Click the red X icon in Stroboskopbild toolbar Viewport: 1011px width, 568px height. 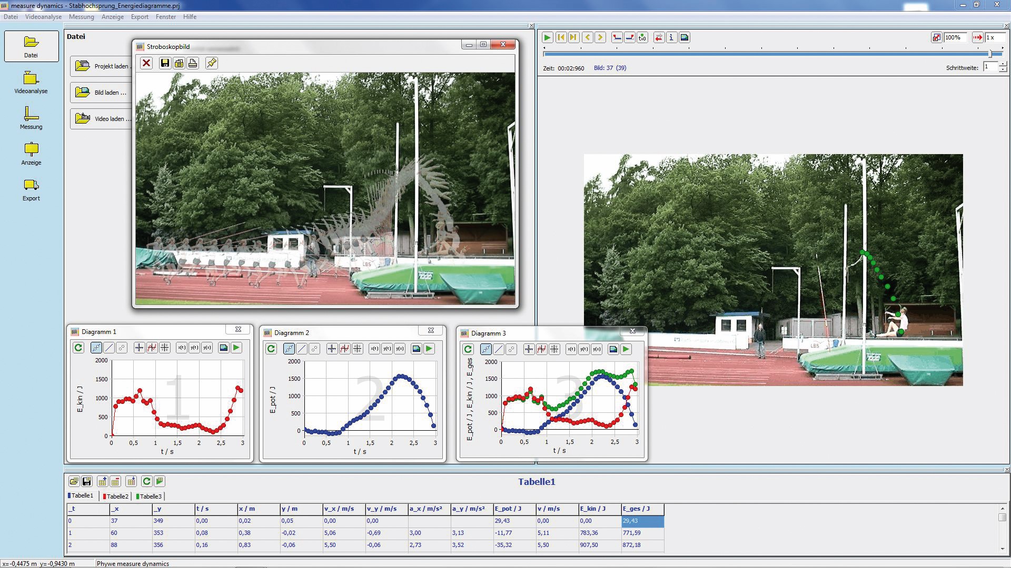146,63
